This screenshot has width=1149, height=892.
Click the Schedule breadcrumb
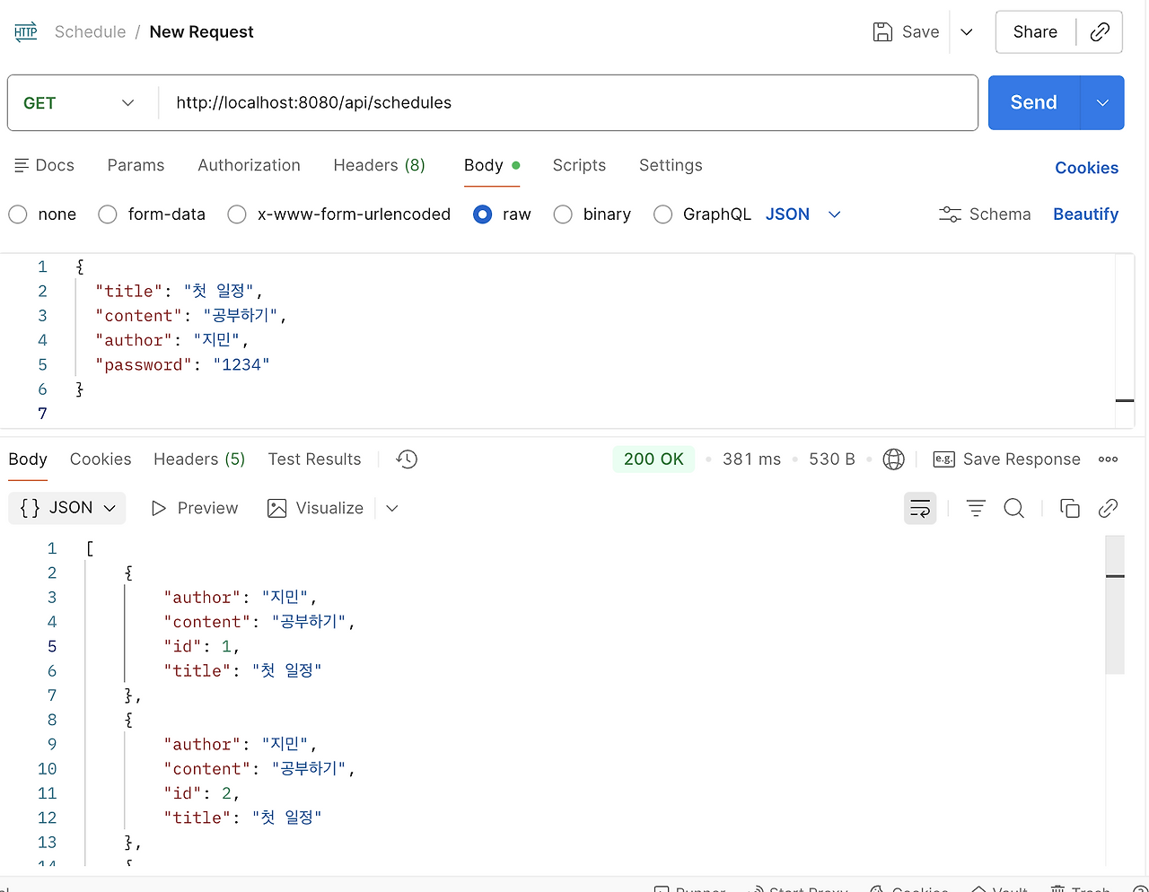[x=90, y=32]
